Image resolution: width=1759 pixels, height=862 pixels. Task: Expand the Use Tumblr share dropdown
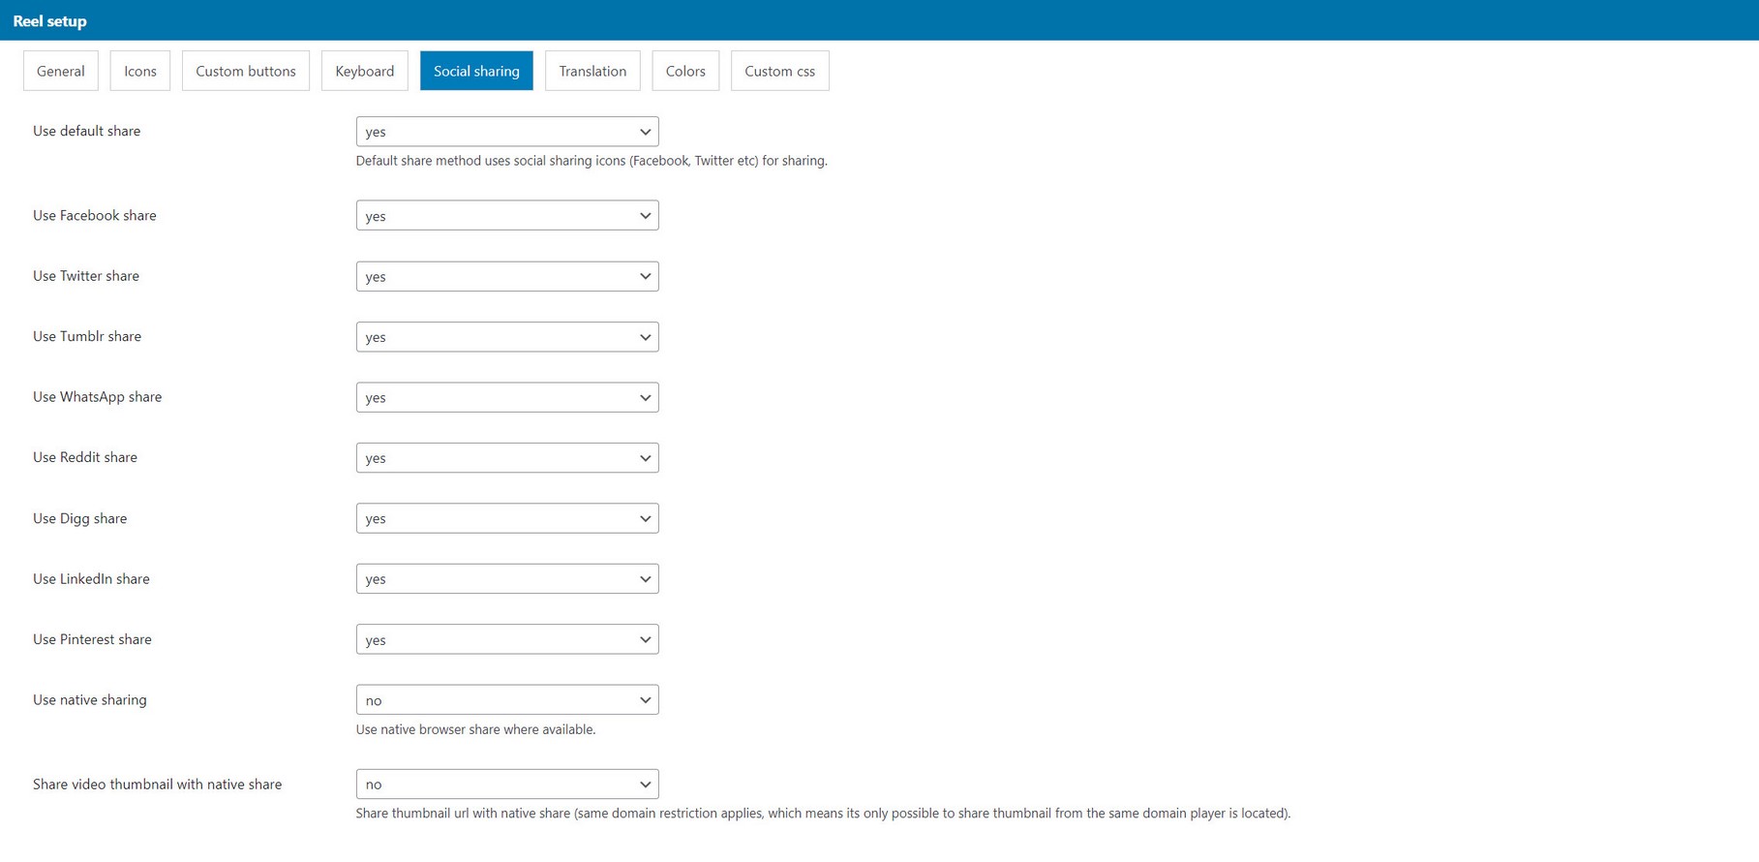tap(506, 337)
